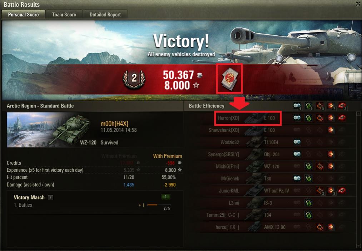Image resolution: width=362 pixels, height=251 pixels.
Task: Switch to the Team Score tab
Action: coord(64,15)
